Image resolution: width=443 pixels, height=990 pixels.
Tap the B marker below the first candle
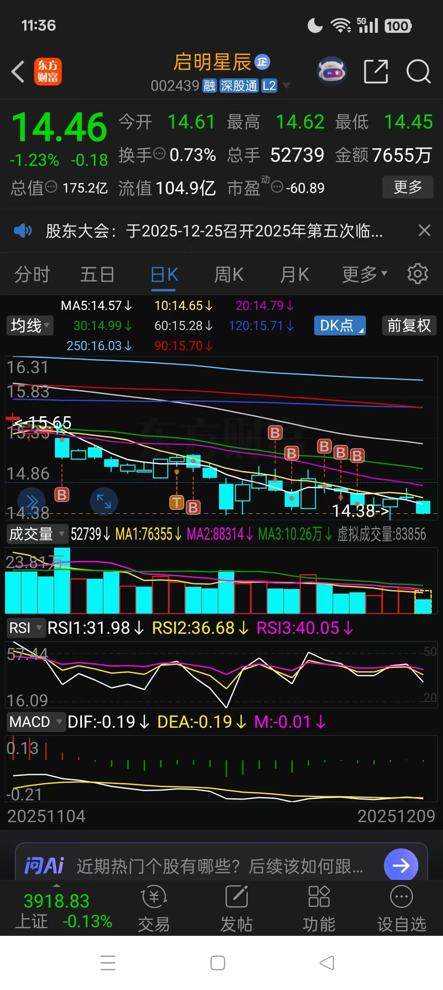tap(62, 495)
